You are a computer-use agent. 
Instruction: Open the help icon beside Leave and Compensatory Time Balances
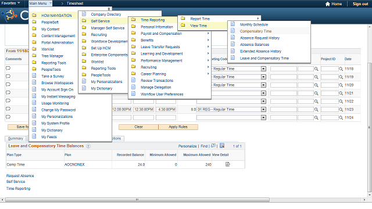click(88, 146)
